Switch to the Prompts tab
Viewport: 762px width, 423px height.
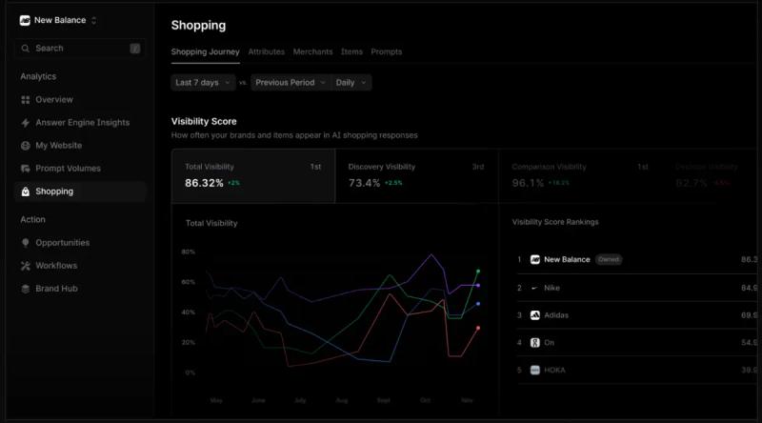point(387,51)
